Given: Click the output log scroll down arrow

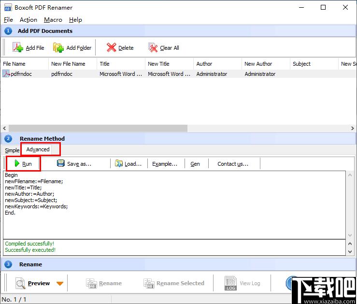Looking at the screenshot, I should pyautogui.click(x=350, y=252).
